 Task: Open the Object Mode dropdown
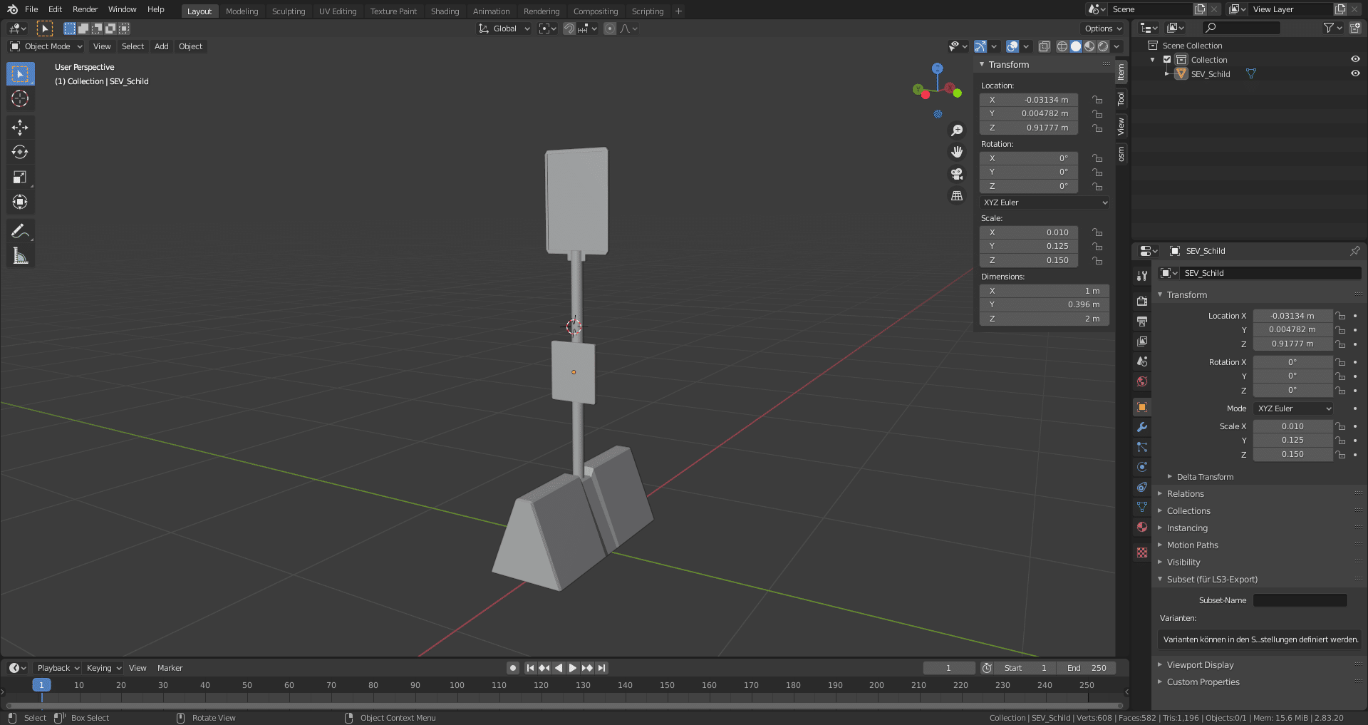(46, 46)
